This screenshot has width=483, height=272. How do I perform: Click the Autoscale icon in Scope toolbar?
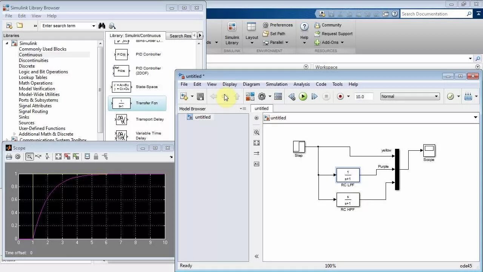[58, 156]
